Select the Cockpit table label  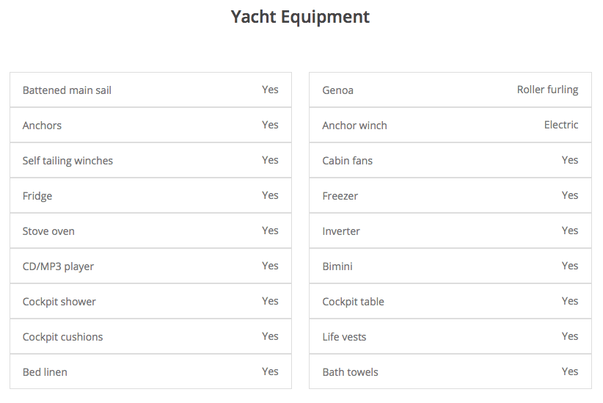coord(353,302)
